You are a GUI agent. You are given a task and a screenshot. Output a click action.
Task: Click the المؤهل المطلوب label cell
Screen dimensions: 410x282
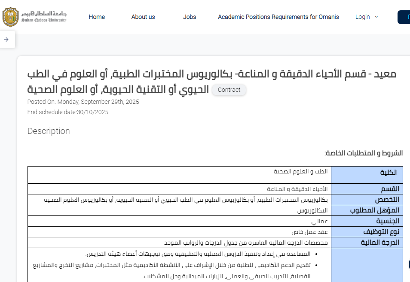click(x=367, y=210)
